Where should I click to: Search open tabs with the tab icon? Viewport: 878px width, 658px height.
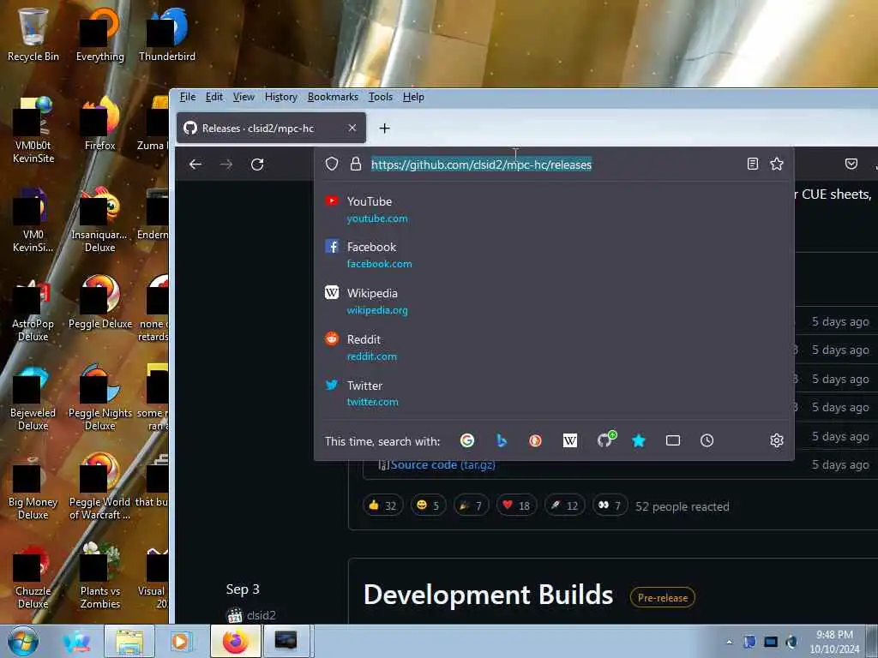click(x=673, y=441)
